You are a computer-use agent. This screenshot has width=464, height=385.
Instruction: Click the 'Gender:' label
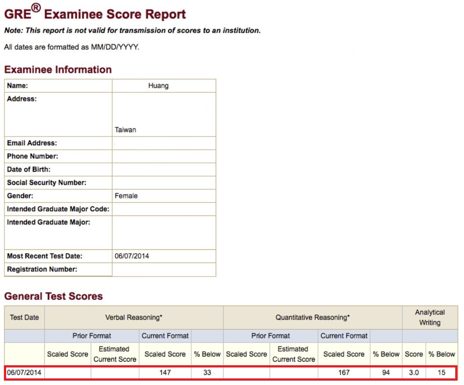(20, 196)
